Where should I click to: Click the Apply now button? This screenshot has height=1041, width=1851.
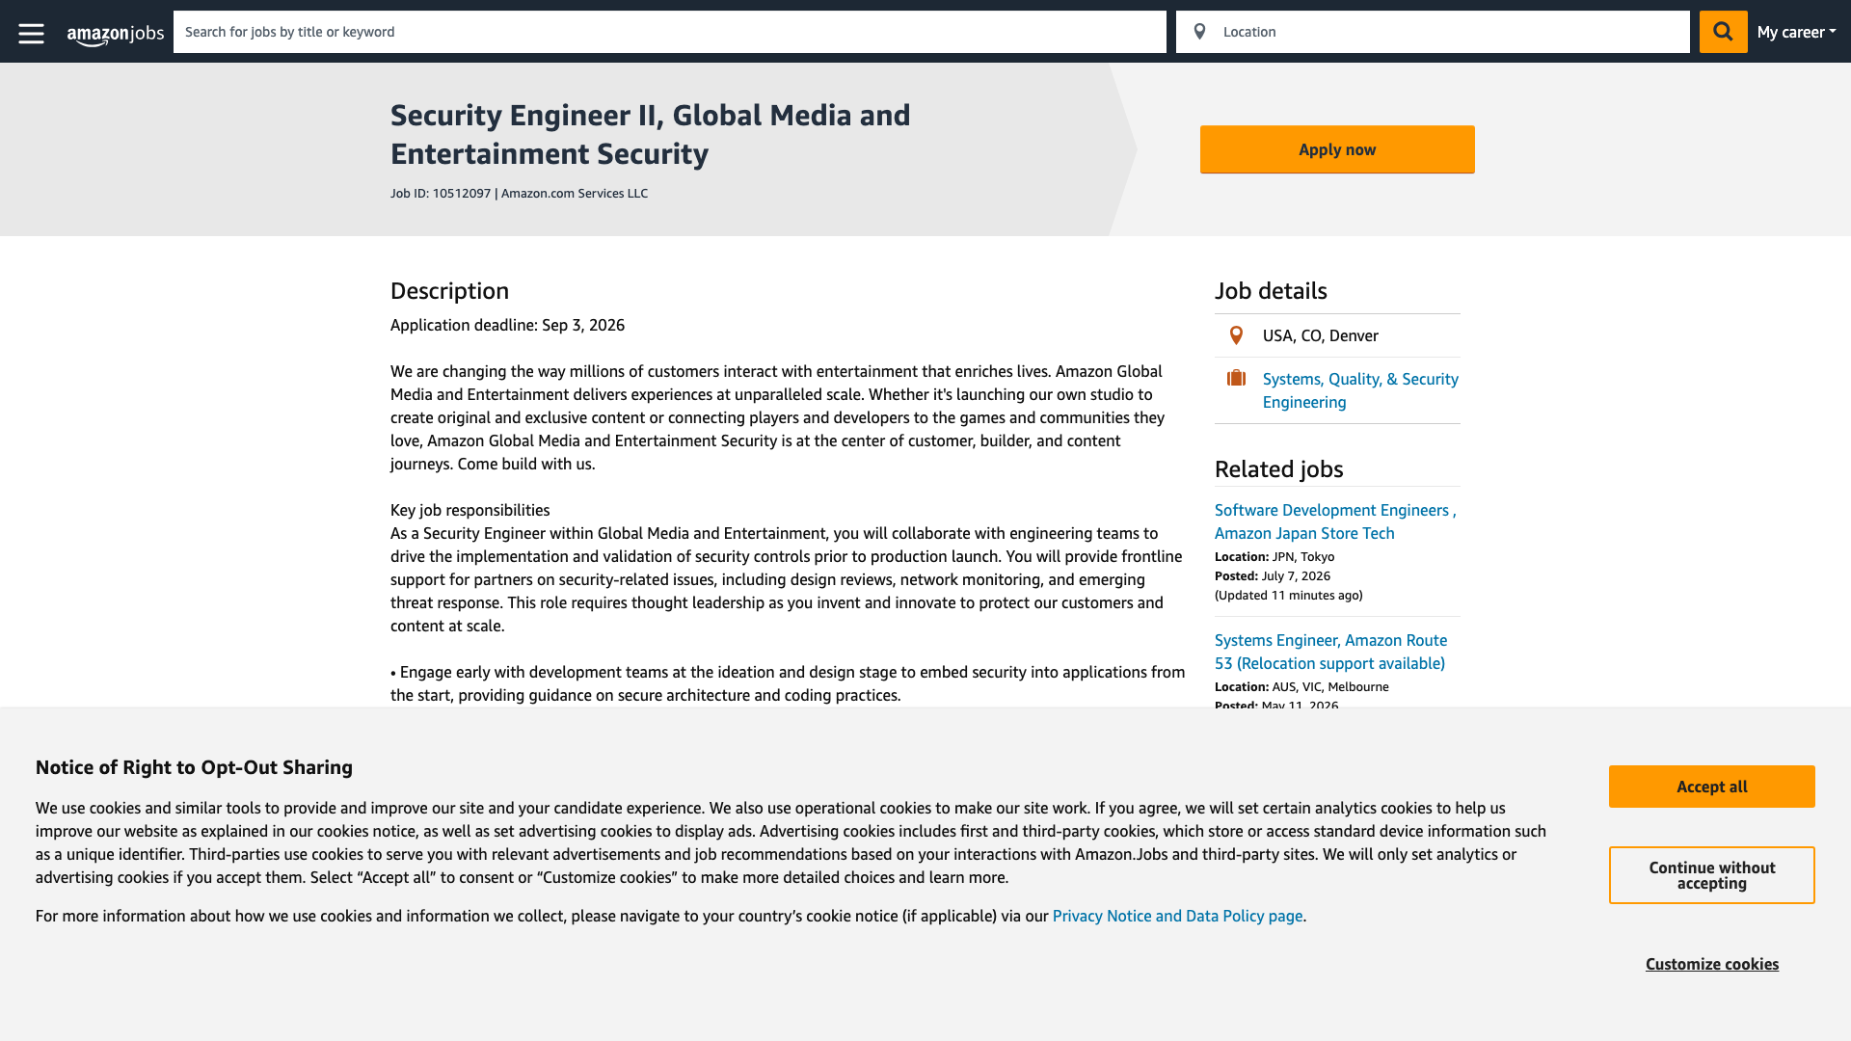click(1337, 149)
